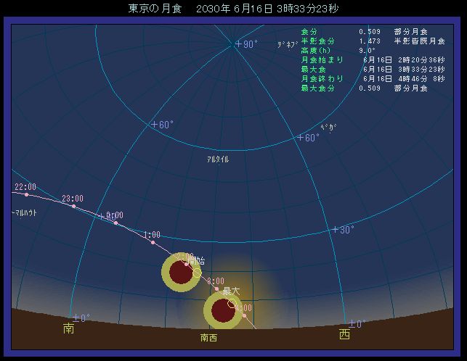Click the マルハウト star label at left edge
Image resolution: width=467 pixels, height=361 pixels.
(x=25, y=213)
